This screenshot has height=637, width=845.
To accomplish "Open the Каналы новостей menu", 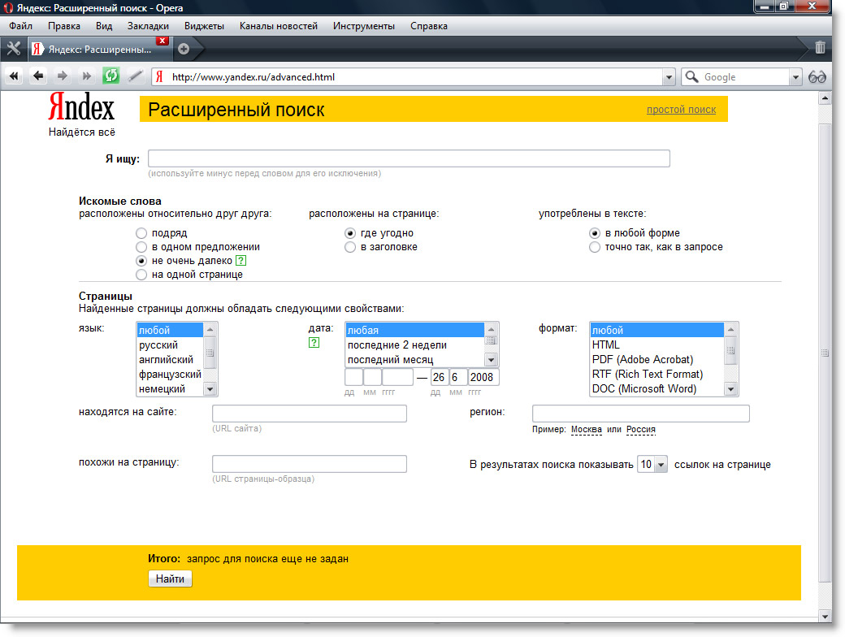I will coord(279,26).
